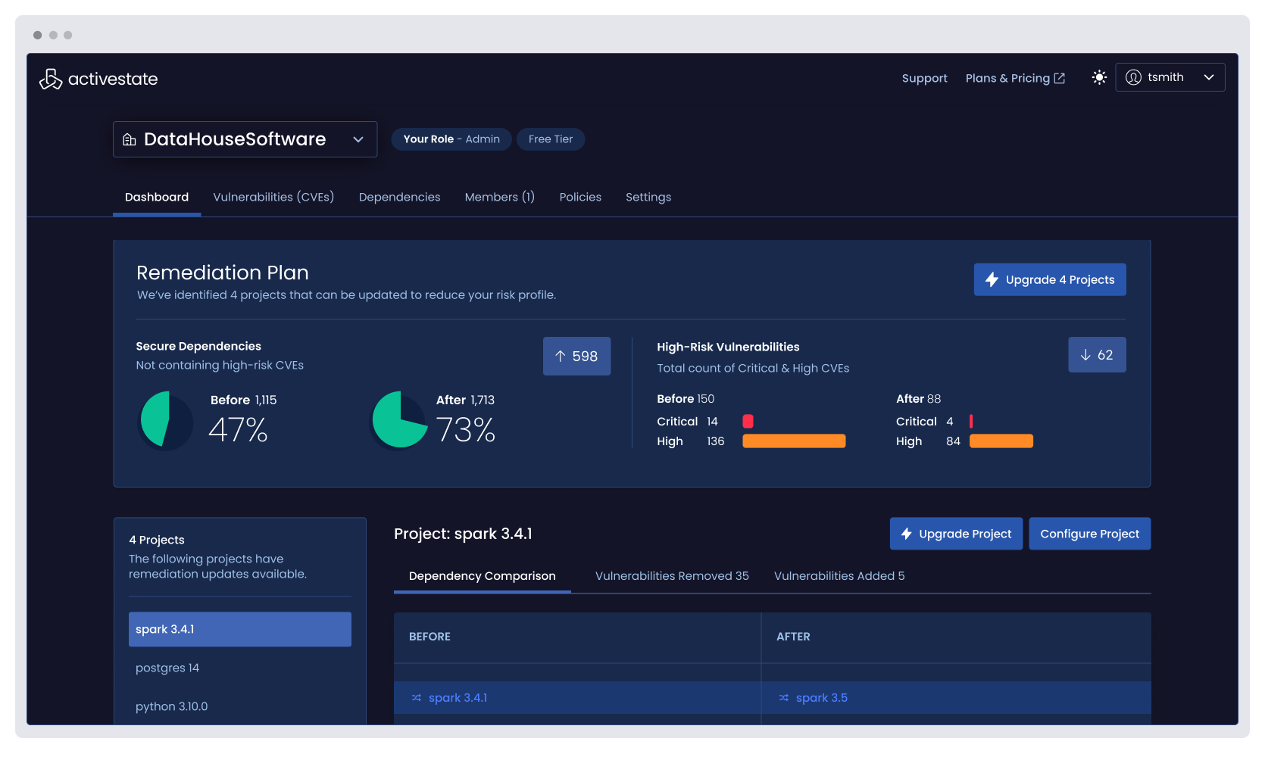Click the lightning icon on Upgrade 4 Projects
This screenshot has width=1265, height=757.
coord(991,279)
